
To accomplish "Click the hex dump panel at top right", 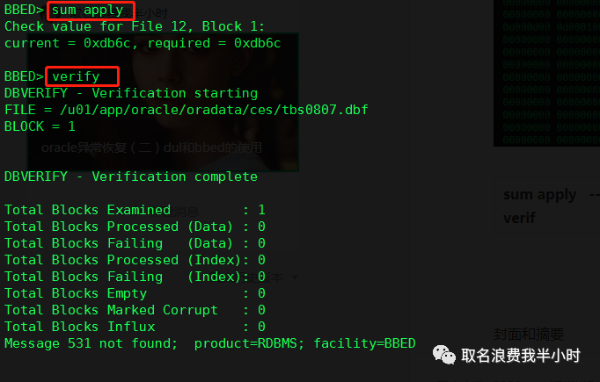I will tap(547, 73).
